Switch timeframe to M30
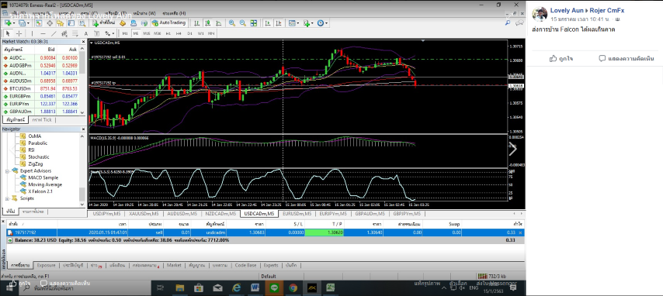 click(x=158, y=33)
